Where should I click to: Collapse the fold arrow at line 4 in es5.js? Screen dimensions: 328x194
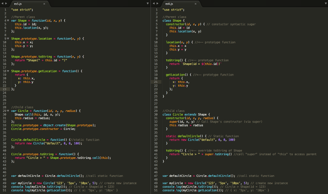coord(8,20)
